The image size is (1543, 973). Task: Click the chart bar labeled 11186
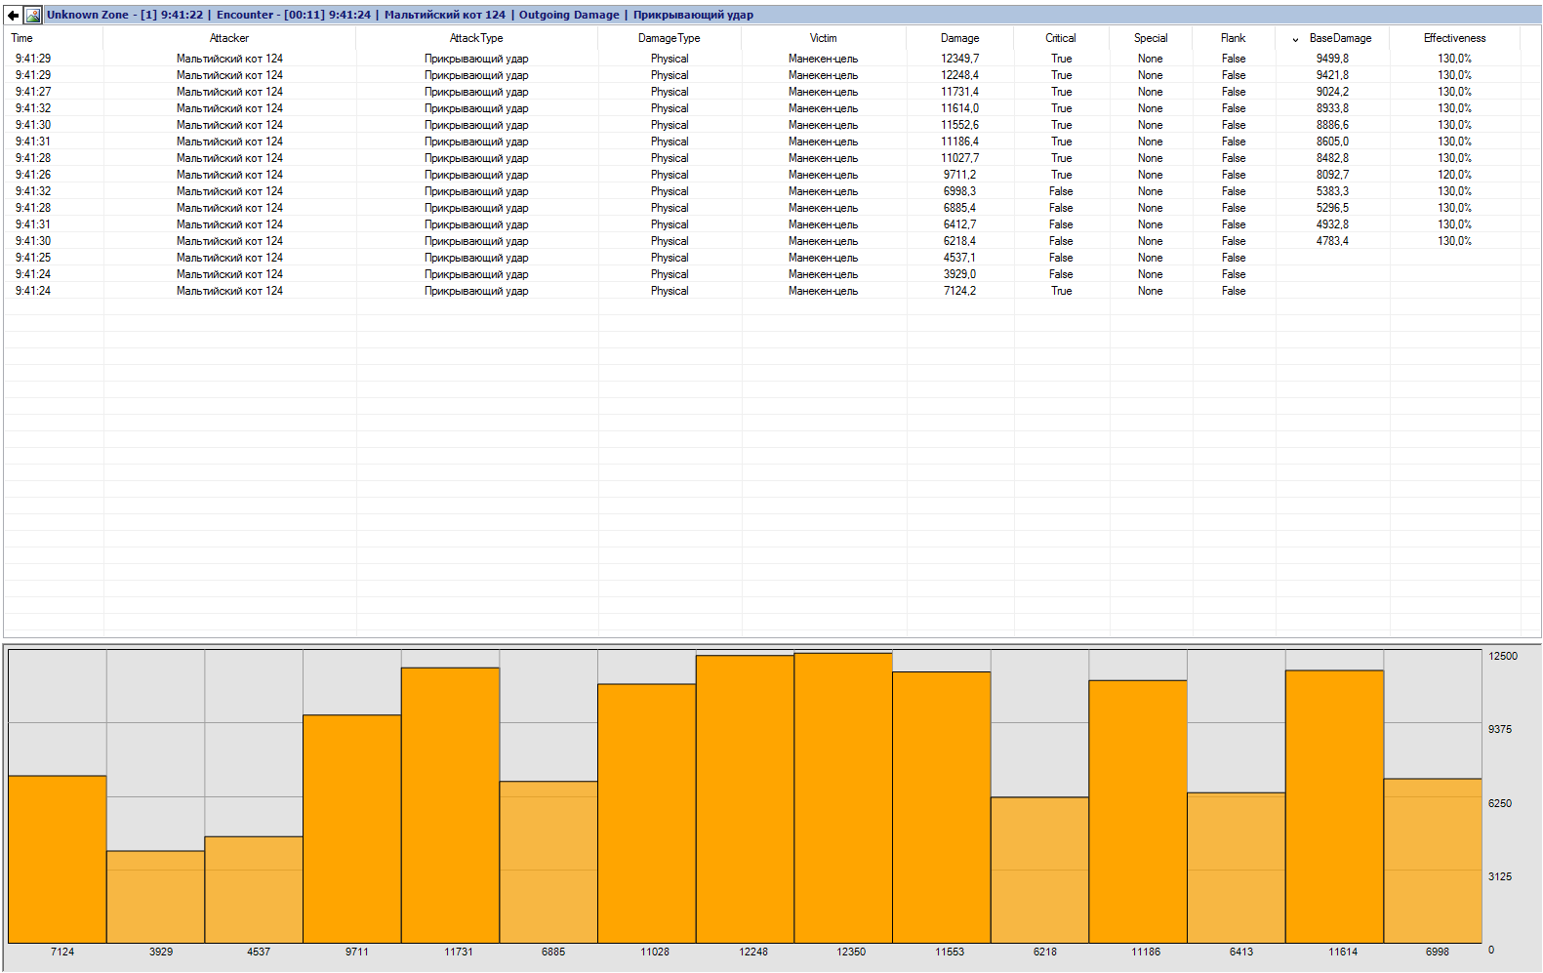(x=1138, y=811)
